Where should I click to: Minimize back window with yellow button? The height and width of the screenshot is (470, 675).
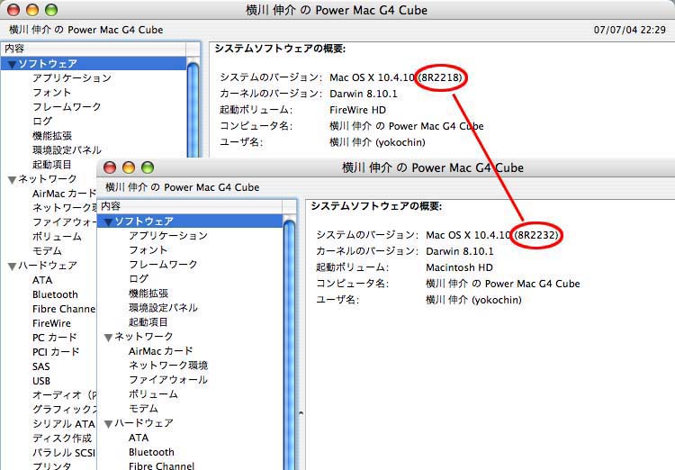[x=32, y=10]
